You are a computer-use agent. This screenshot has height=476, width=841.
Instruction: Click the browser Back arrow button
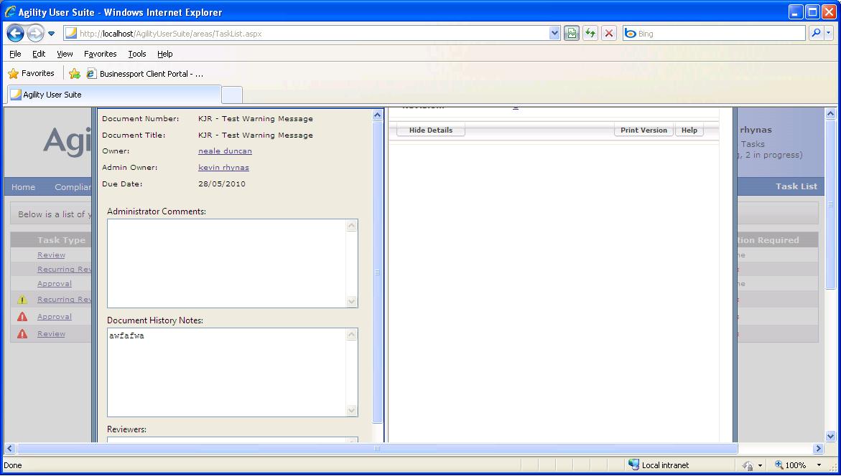pos(16,33)
